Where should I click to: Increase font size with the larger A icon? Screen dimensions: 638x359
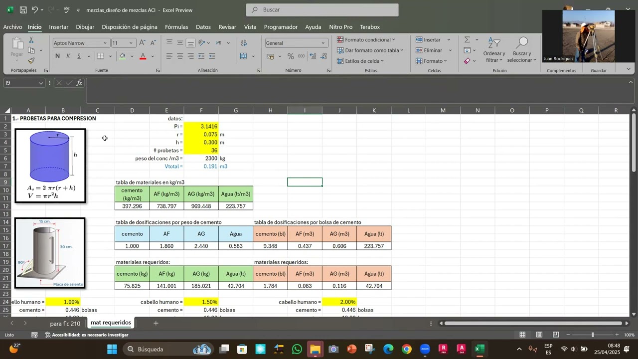pos(143,43)
